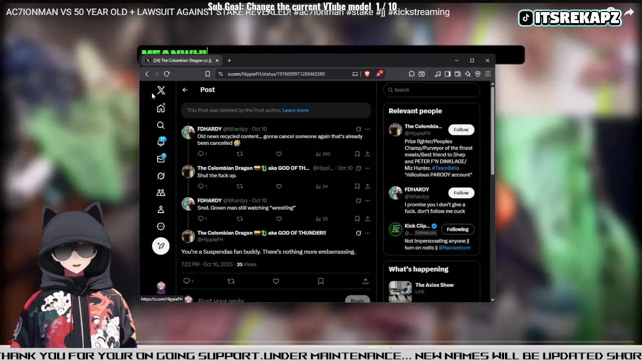Screen dimensions: 642x361
Task: Click the compose Post feather button
Action: tap(160, 246)
